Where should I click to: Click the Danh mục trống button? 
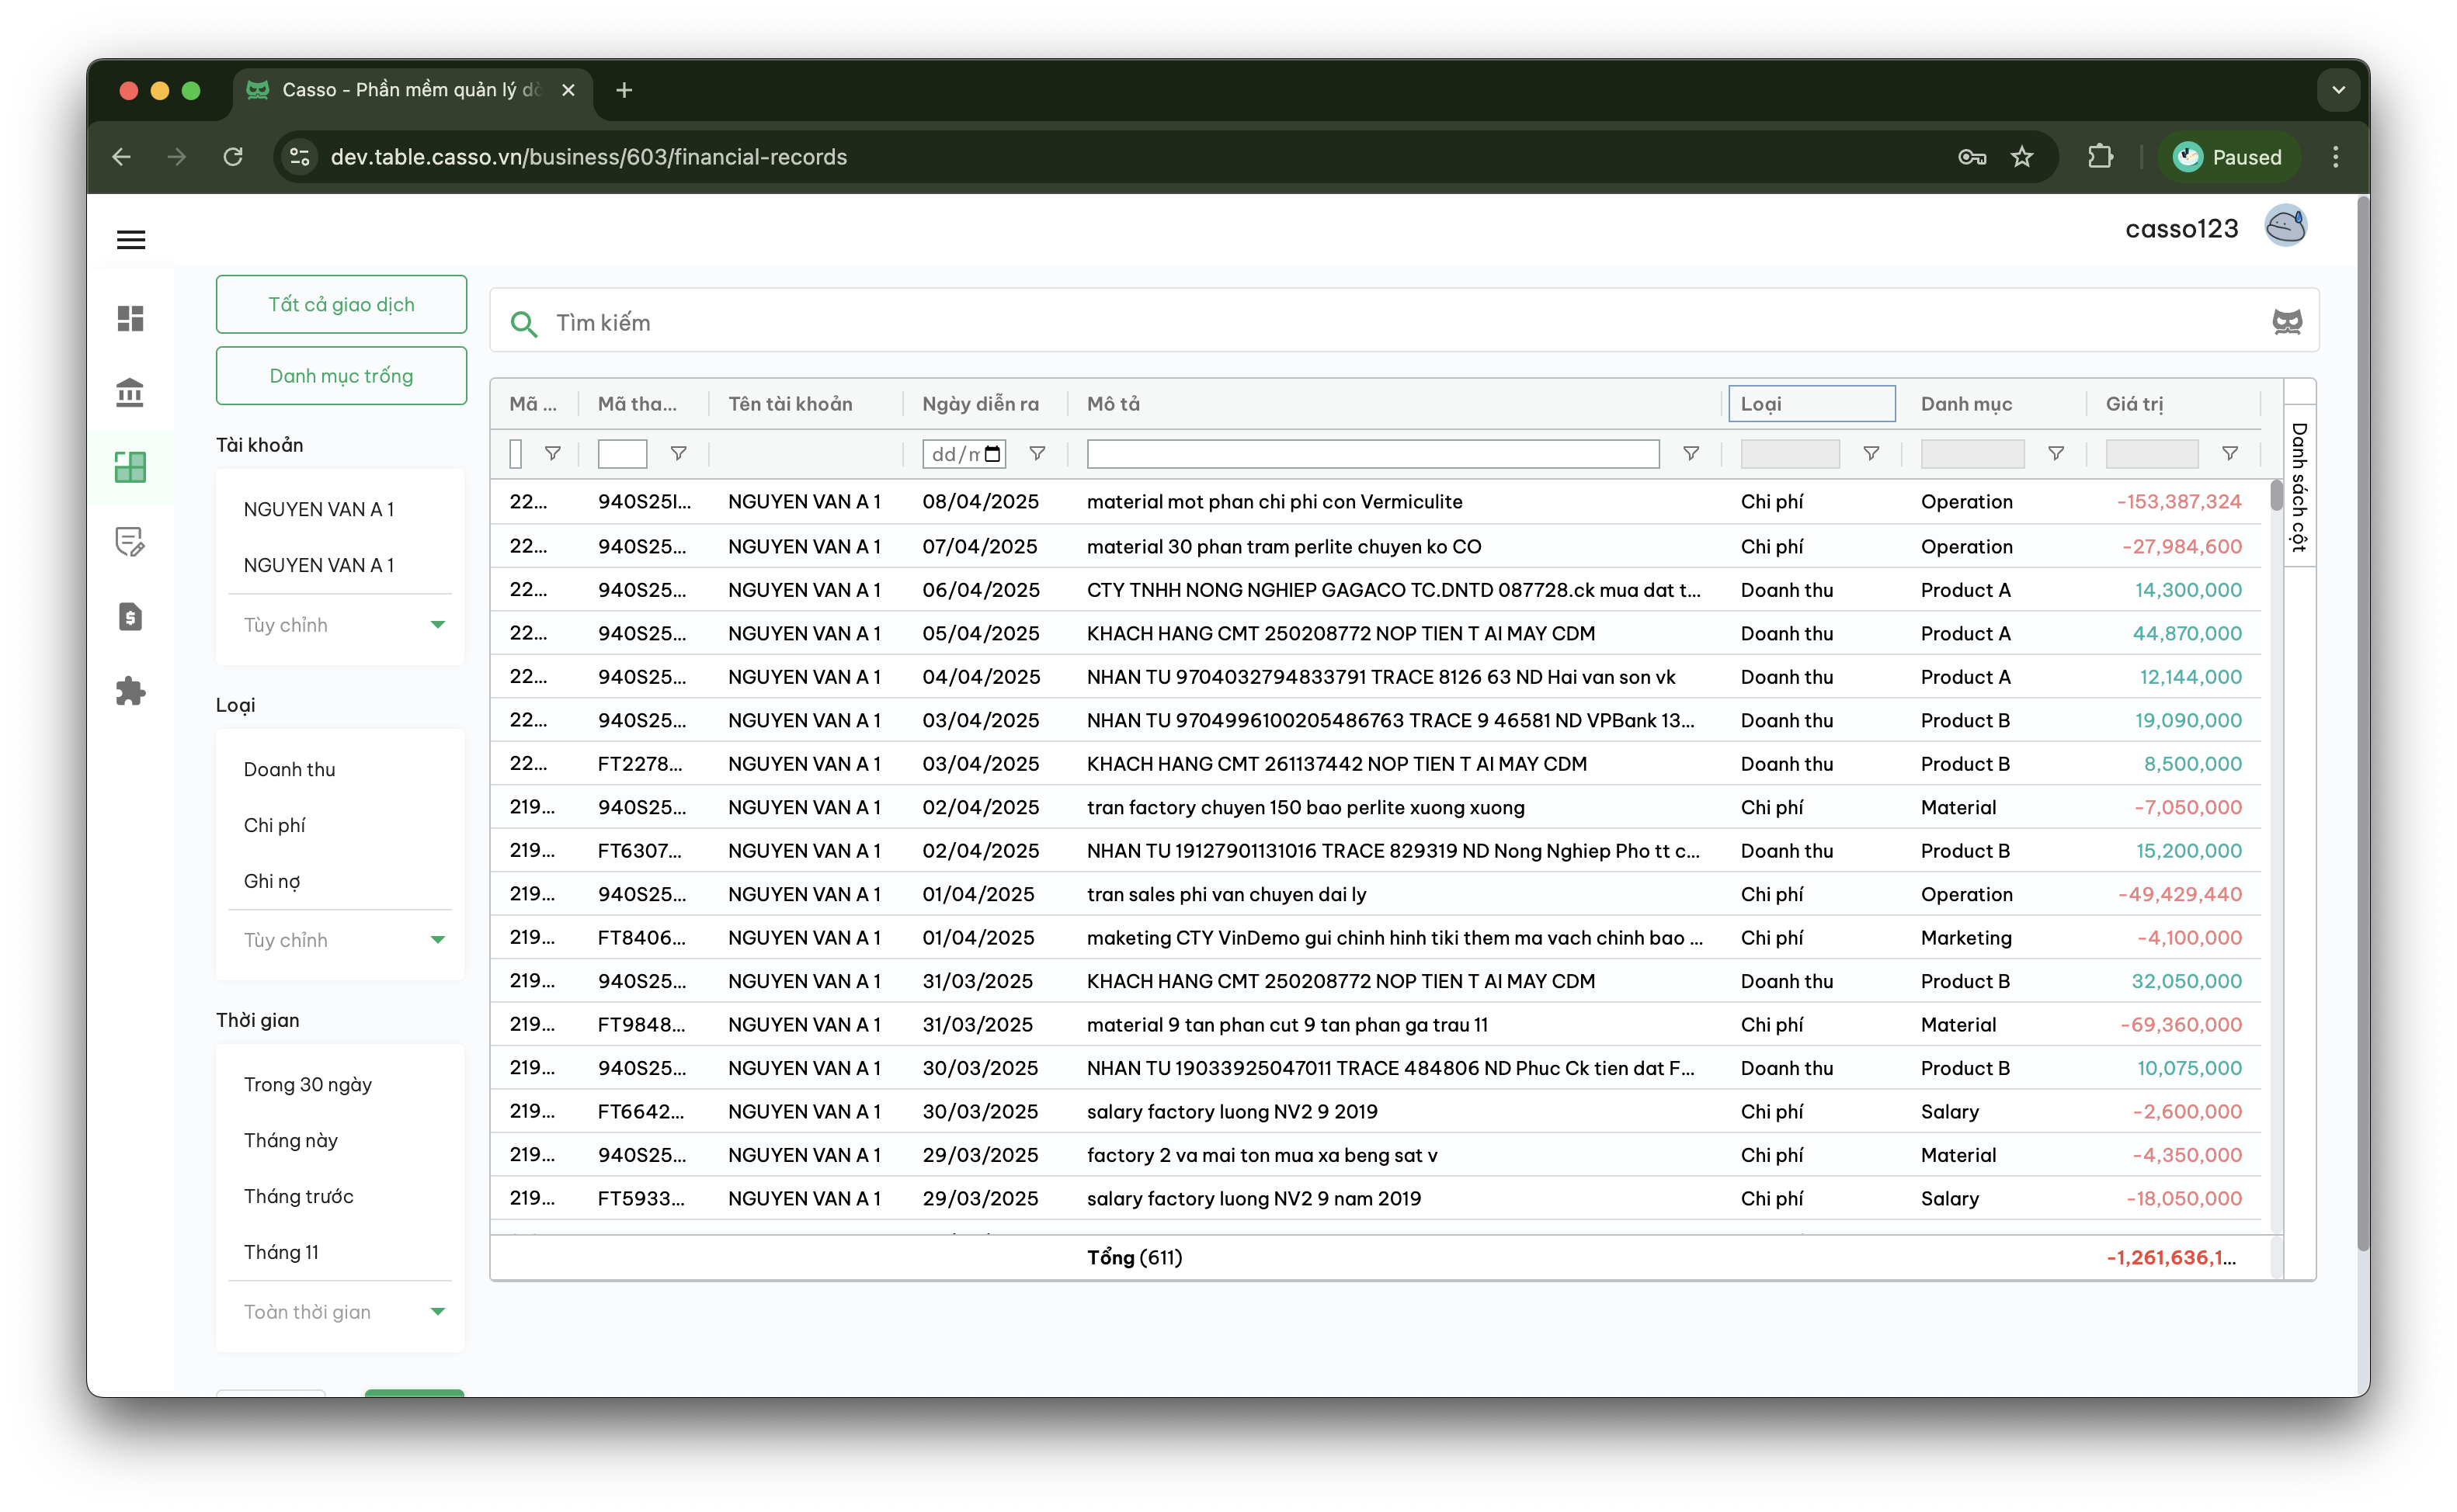[x=341, y=376]
